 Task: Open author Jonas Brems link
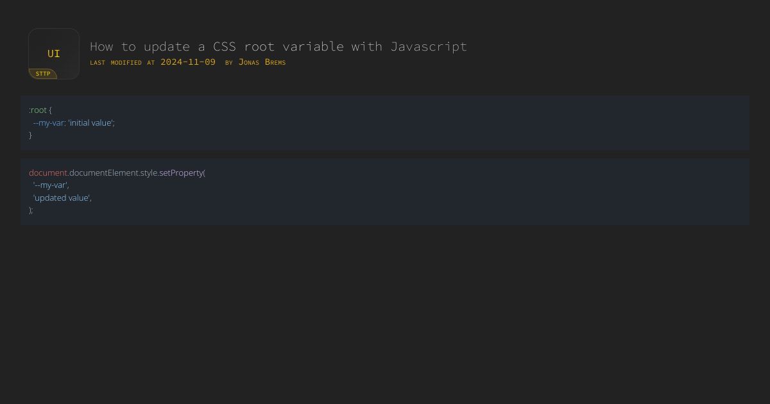(x=262, y=62)
